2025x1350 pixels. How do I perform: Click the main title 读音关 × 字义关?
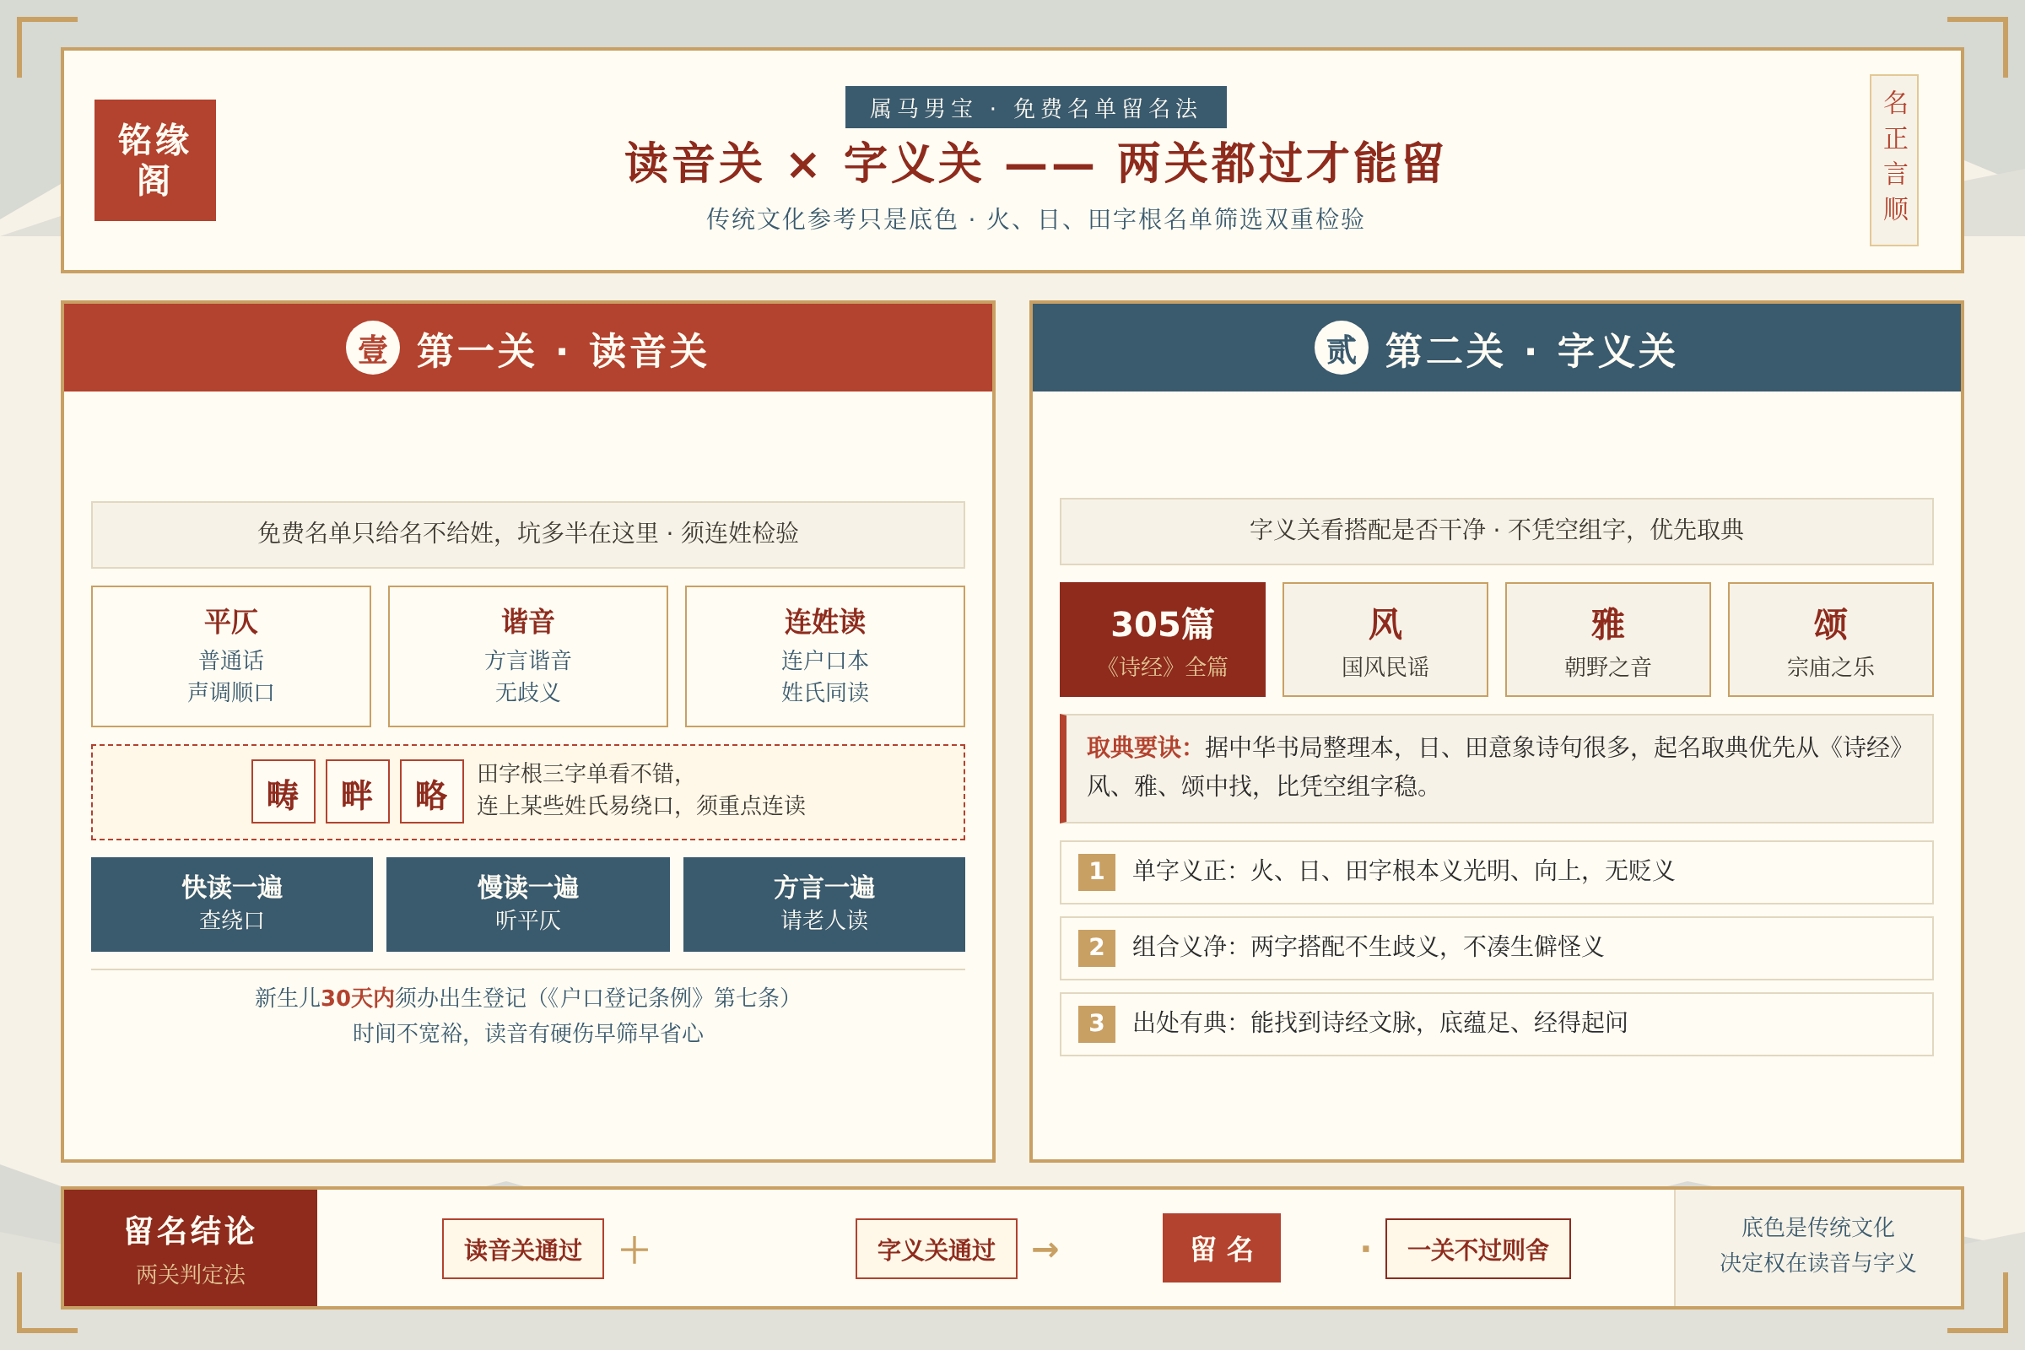[x=1034, y=164]
